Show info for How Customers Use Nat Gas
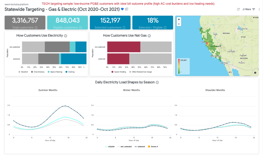The width and height of the screenshot is (263, 155). coord(149,36)
